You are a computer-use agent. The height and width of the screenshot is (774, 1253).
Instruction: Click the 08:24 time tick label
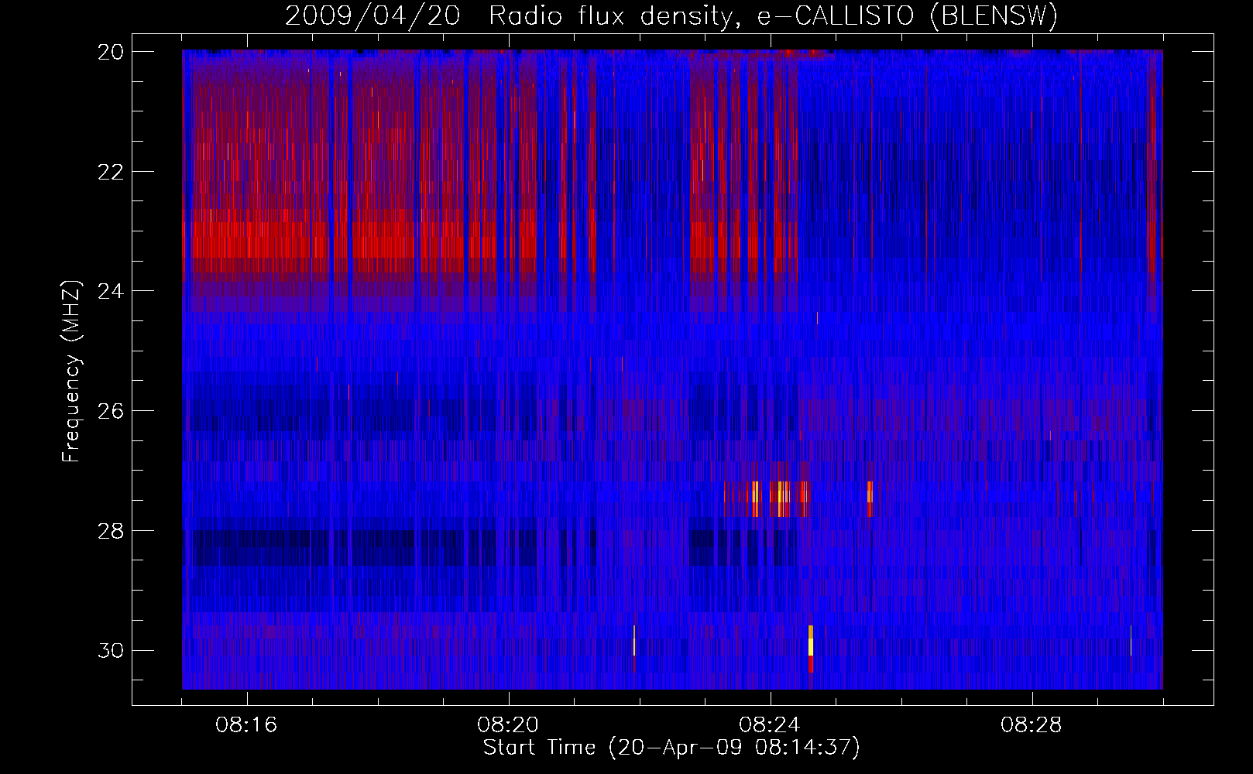click(x=771, y=725)
